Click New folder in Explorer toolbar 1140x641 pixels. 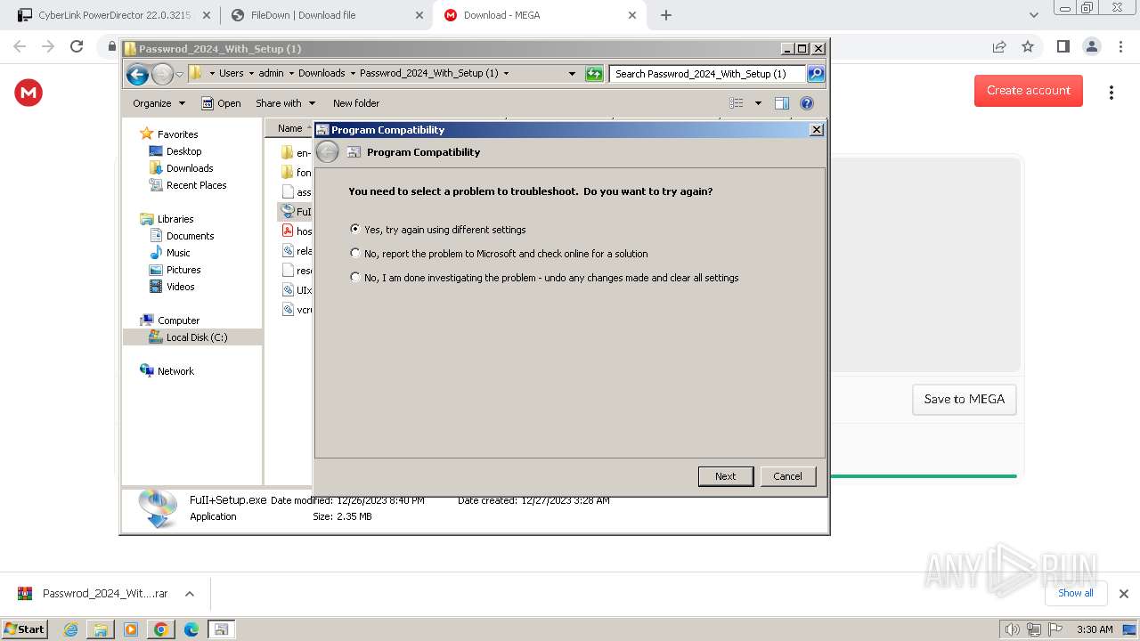tap(355, 103)
